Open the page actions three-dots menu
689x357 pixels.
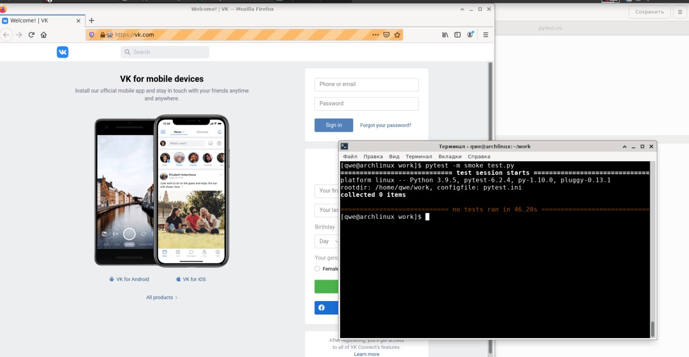click(x=375, y=34)
